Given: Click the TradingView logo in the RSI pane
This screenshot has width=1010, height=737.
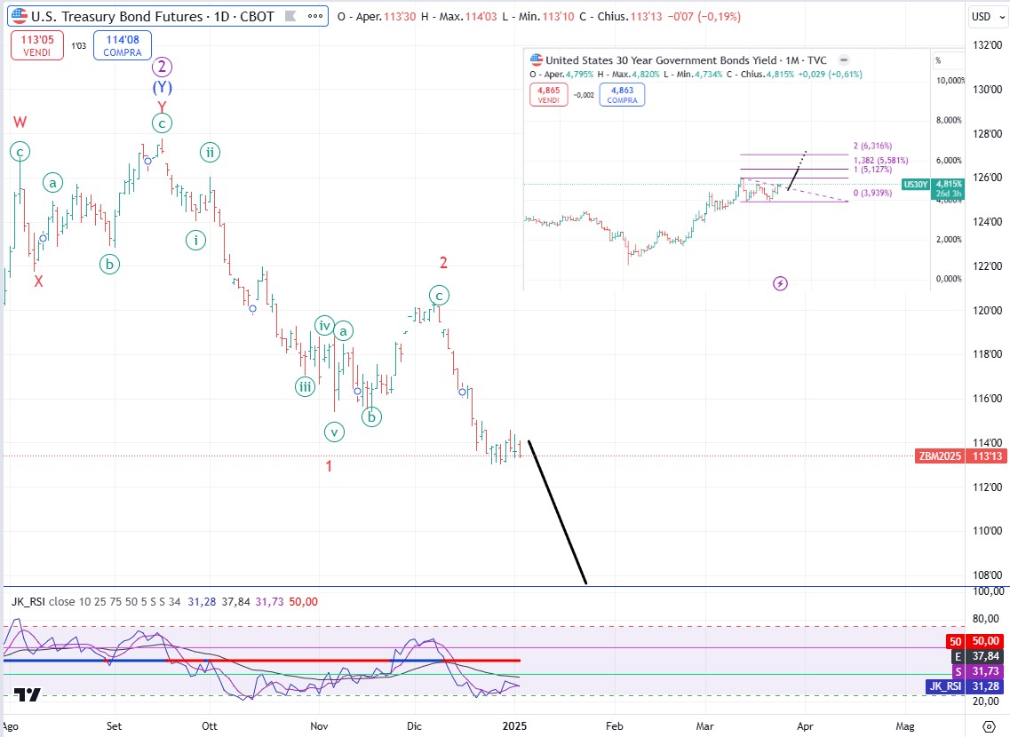Looking at the screenshot, I should coord(27,694).
